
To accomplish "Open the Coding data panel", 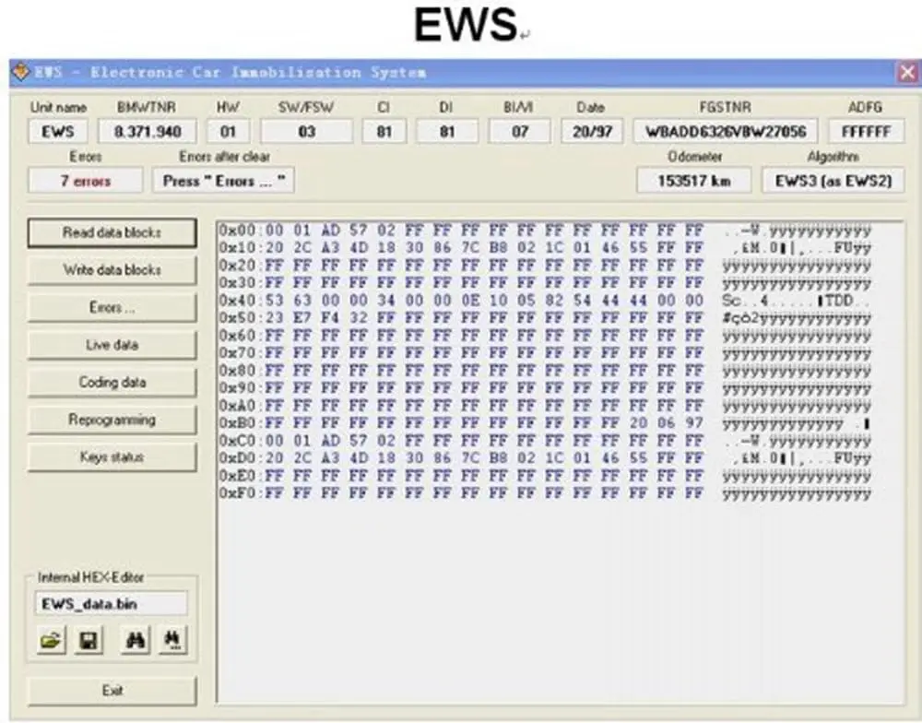I will point(112,382).
